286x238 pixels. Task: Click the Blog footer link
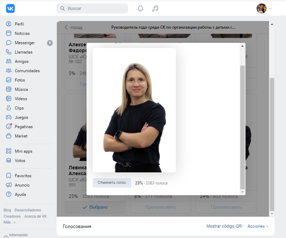[x=7, y=210]
